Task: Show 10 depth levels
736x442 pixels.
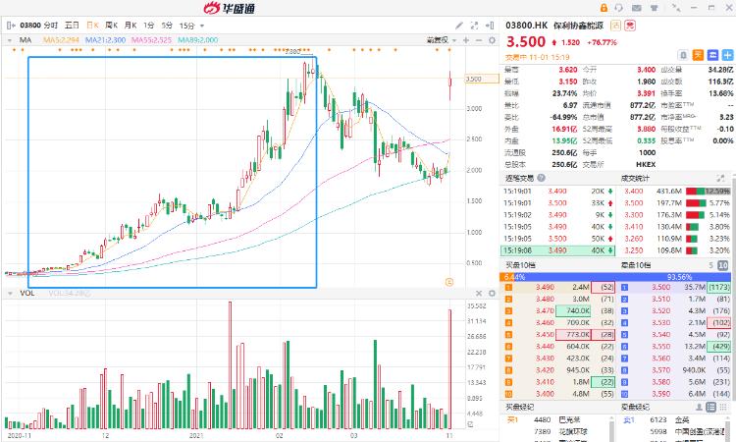Action: pos(723,265)
